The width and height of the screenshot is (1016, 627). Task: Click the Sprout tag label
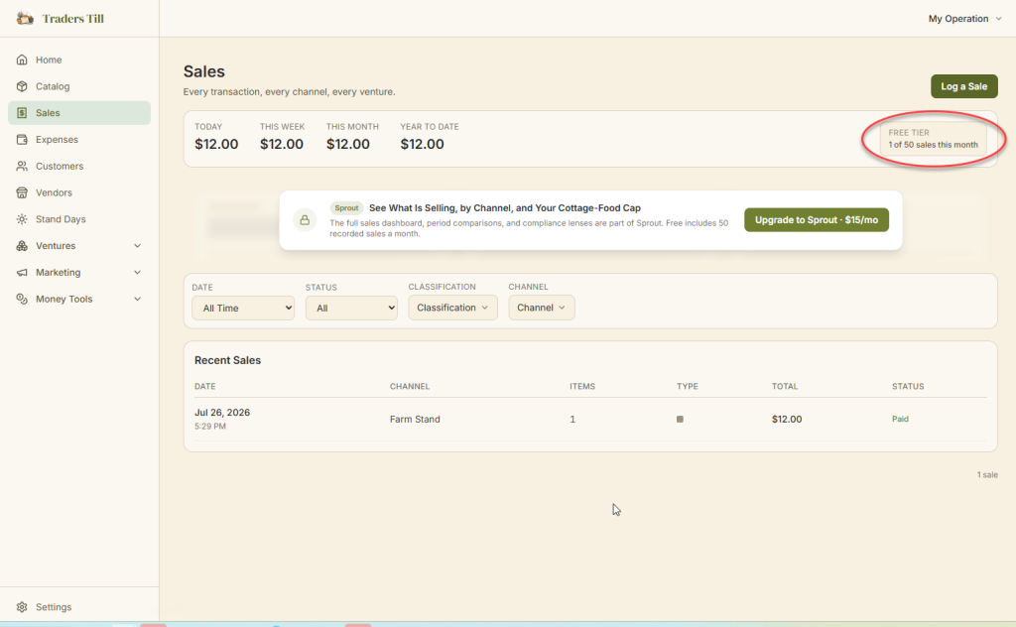pyautogui.click(x=346, y=208)
